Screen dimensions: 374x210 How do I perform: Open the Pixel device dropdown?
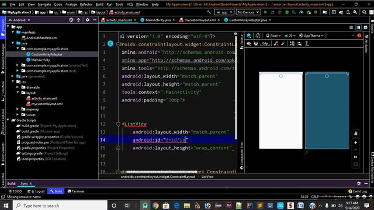pos(273,36)
